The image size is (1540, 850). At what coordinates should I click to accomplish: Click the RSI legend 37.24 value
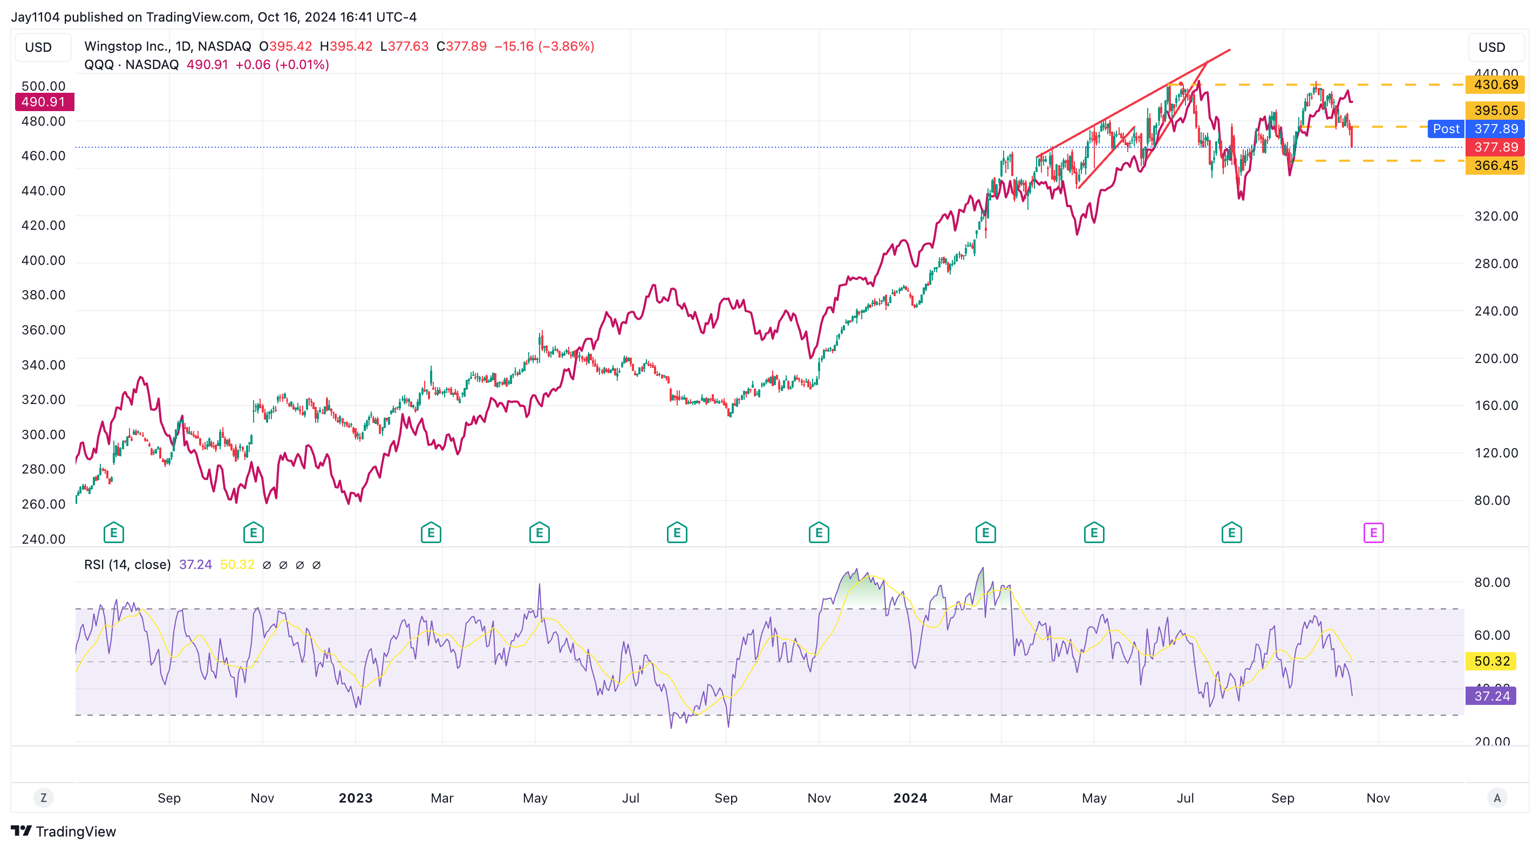point(195,564)
